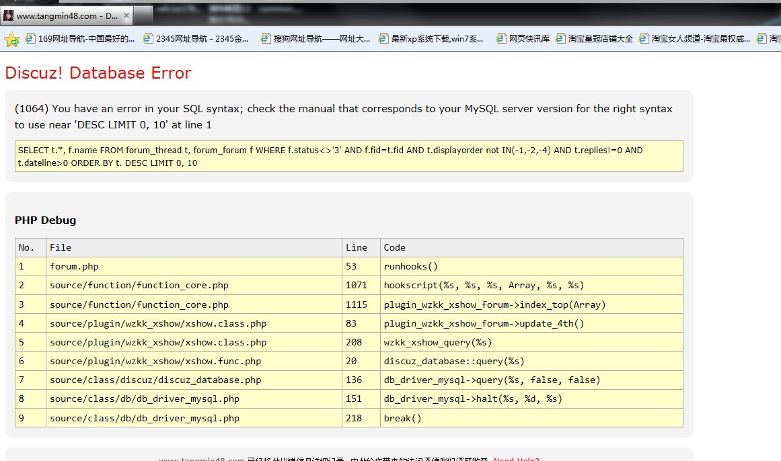Open a new tab beside the tangmin48 tab
The width and height of the screenshot is (781, 461).
[x=143, y=16]
